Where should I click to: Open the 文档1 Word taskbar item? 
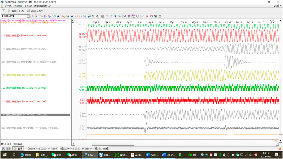[x=153, y=155]
